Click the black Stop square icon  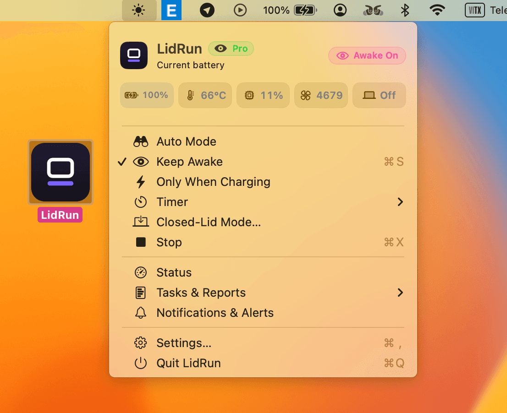coord(141,242)
